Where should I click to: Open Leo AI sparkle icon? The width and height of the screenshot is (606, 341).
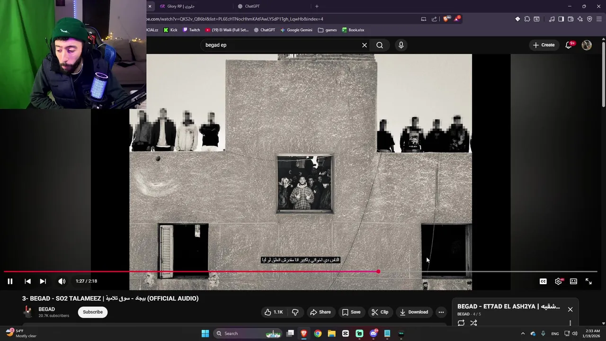[580, 19]
